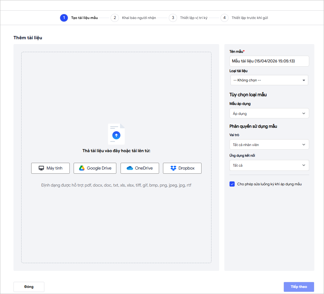The width and height of the screenshot is (324, 294).
Task: Expand the Mẫu áp dụng dropdown
Action: (269, 114)
